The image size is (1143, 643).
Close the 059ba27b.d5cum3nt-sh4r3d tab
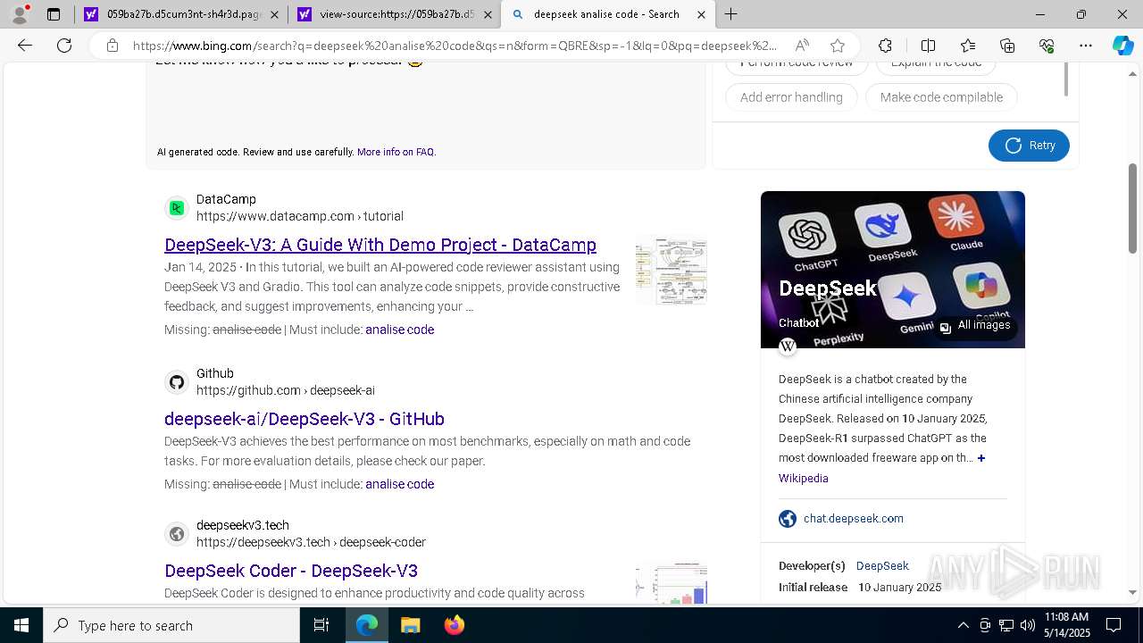coord(274,14)
